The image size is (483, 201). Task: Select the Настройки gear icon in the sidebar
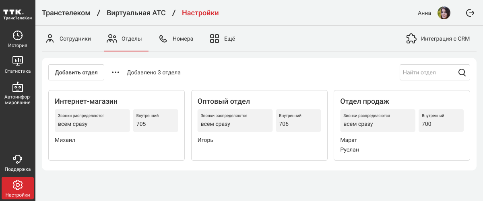18,185
